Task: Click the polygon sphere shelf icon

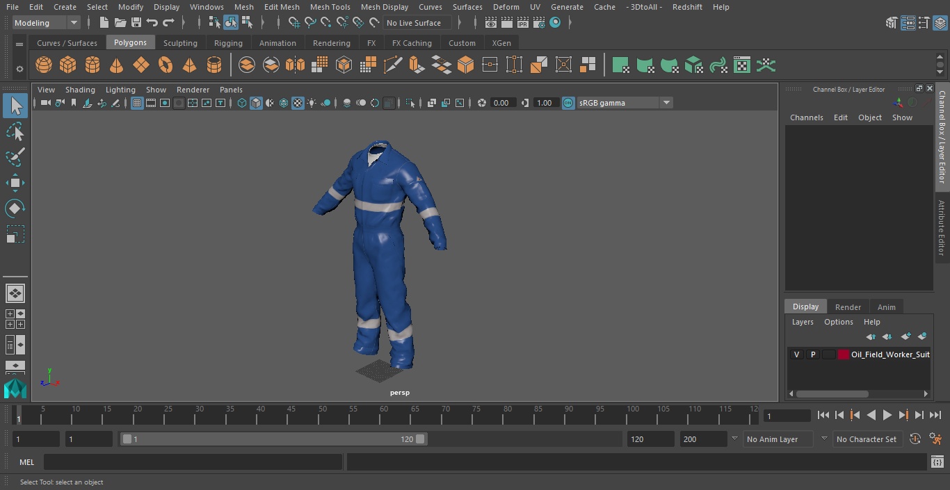Action: pyautogui.click(x=44, y=65)
